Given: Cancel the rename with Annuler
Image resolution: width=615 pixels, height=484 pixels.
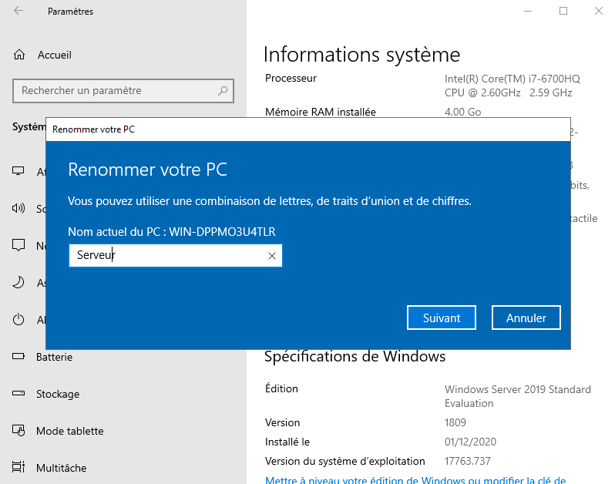Looking at the screenshot, I should [x=526, y=318].
